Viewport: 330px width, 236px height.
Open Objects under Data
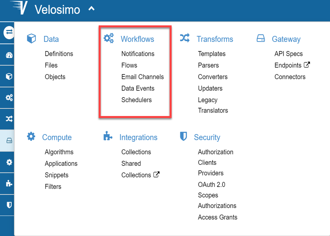click(x=55, y=77)
